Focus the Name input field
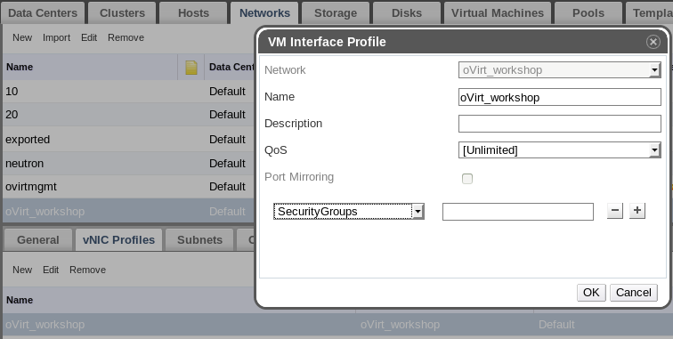Screen dimensions: 673x339 [x=560, y=97]
